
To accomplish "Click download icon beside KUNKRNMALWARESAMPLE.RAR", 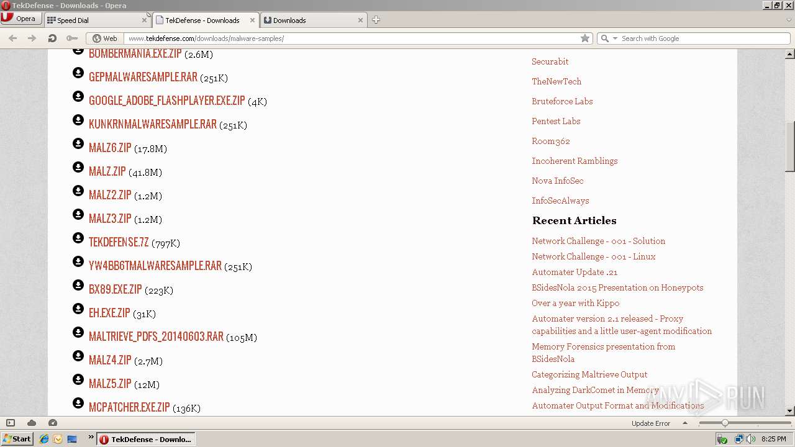I will coord(78,120).
